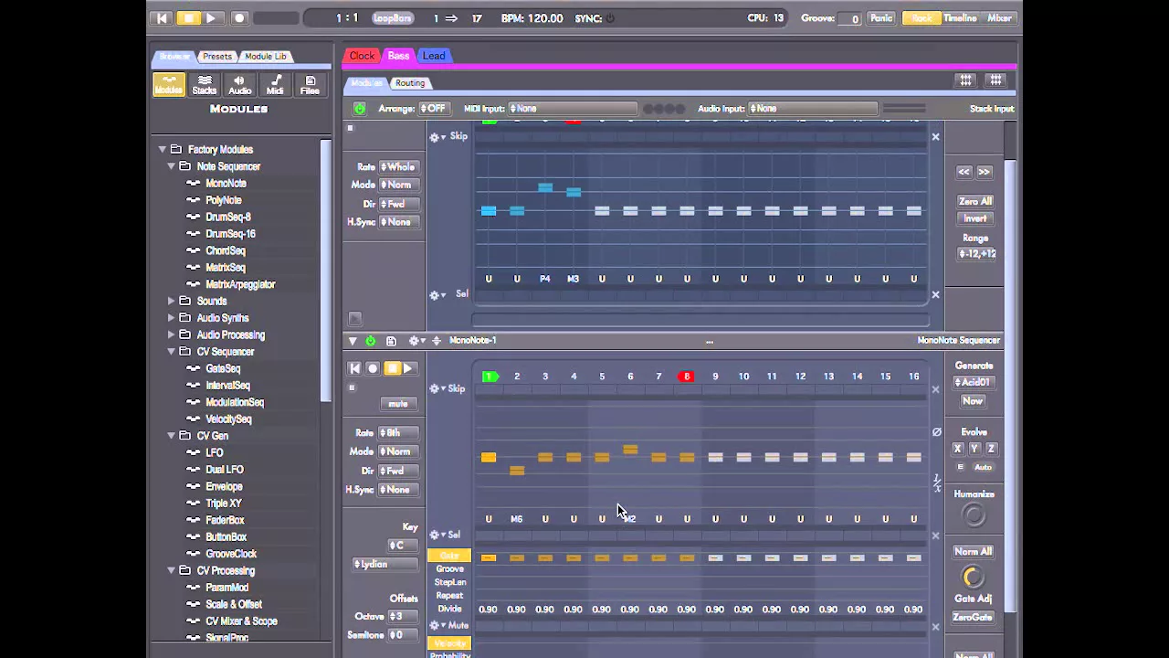
Task: Toggle the SYNC power button
Action: click(x=610, y=18)
